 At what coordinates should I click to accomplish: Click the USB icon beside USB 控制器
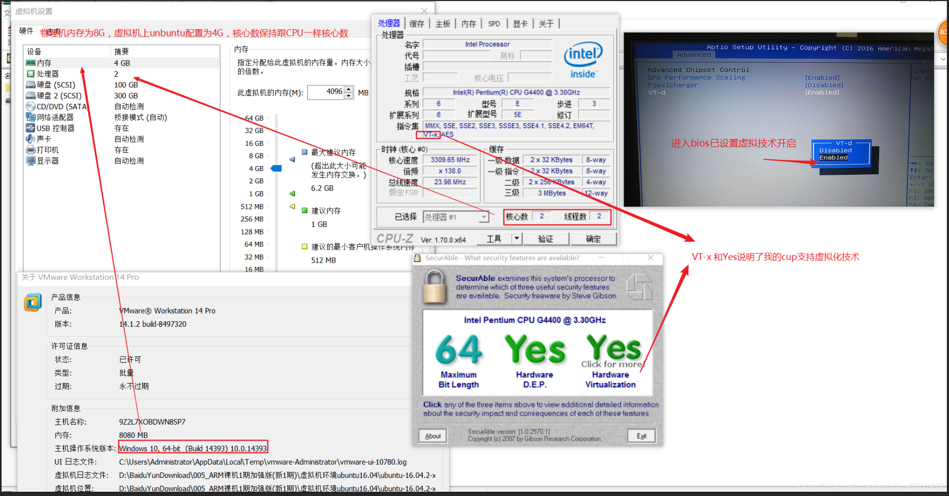[31, 128]
